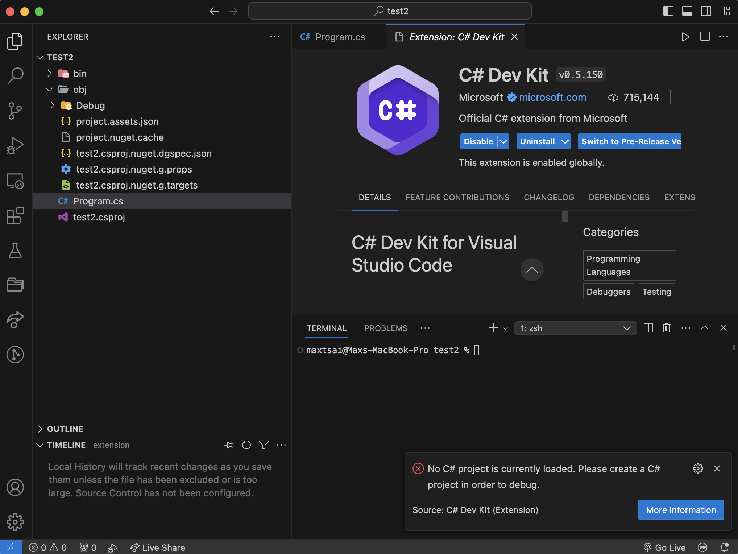This screenshot has height=554, width=738.
Task: Click the More Information button
Action: 681,510
